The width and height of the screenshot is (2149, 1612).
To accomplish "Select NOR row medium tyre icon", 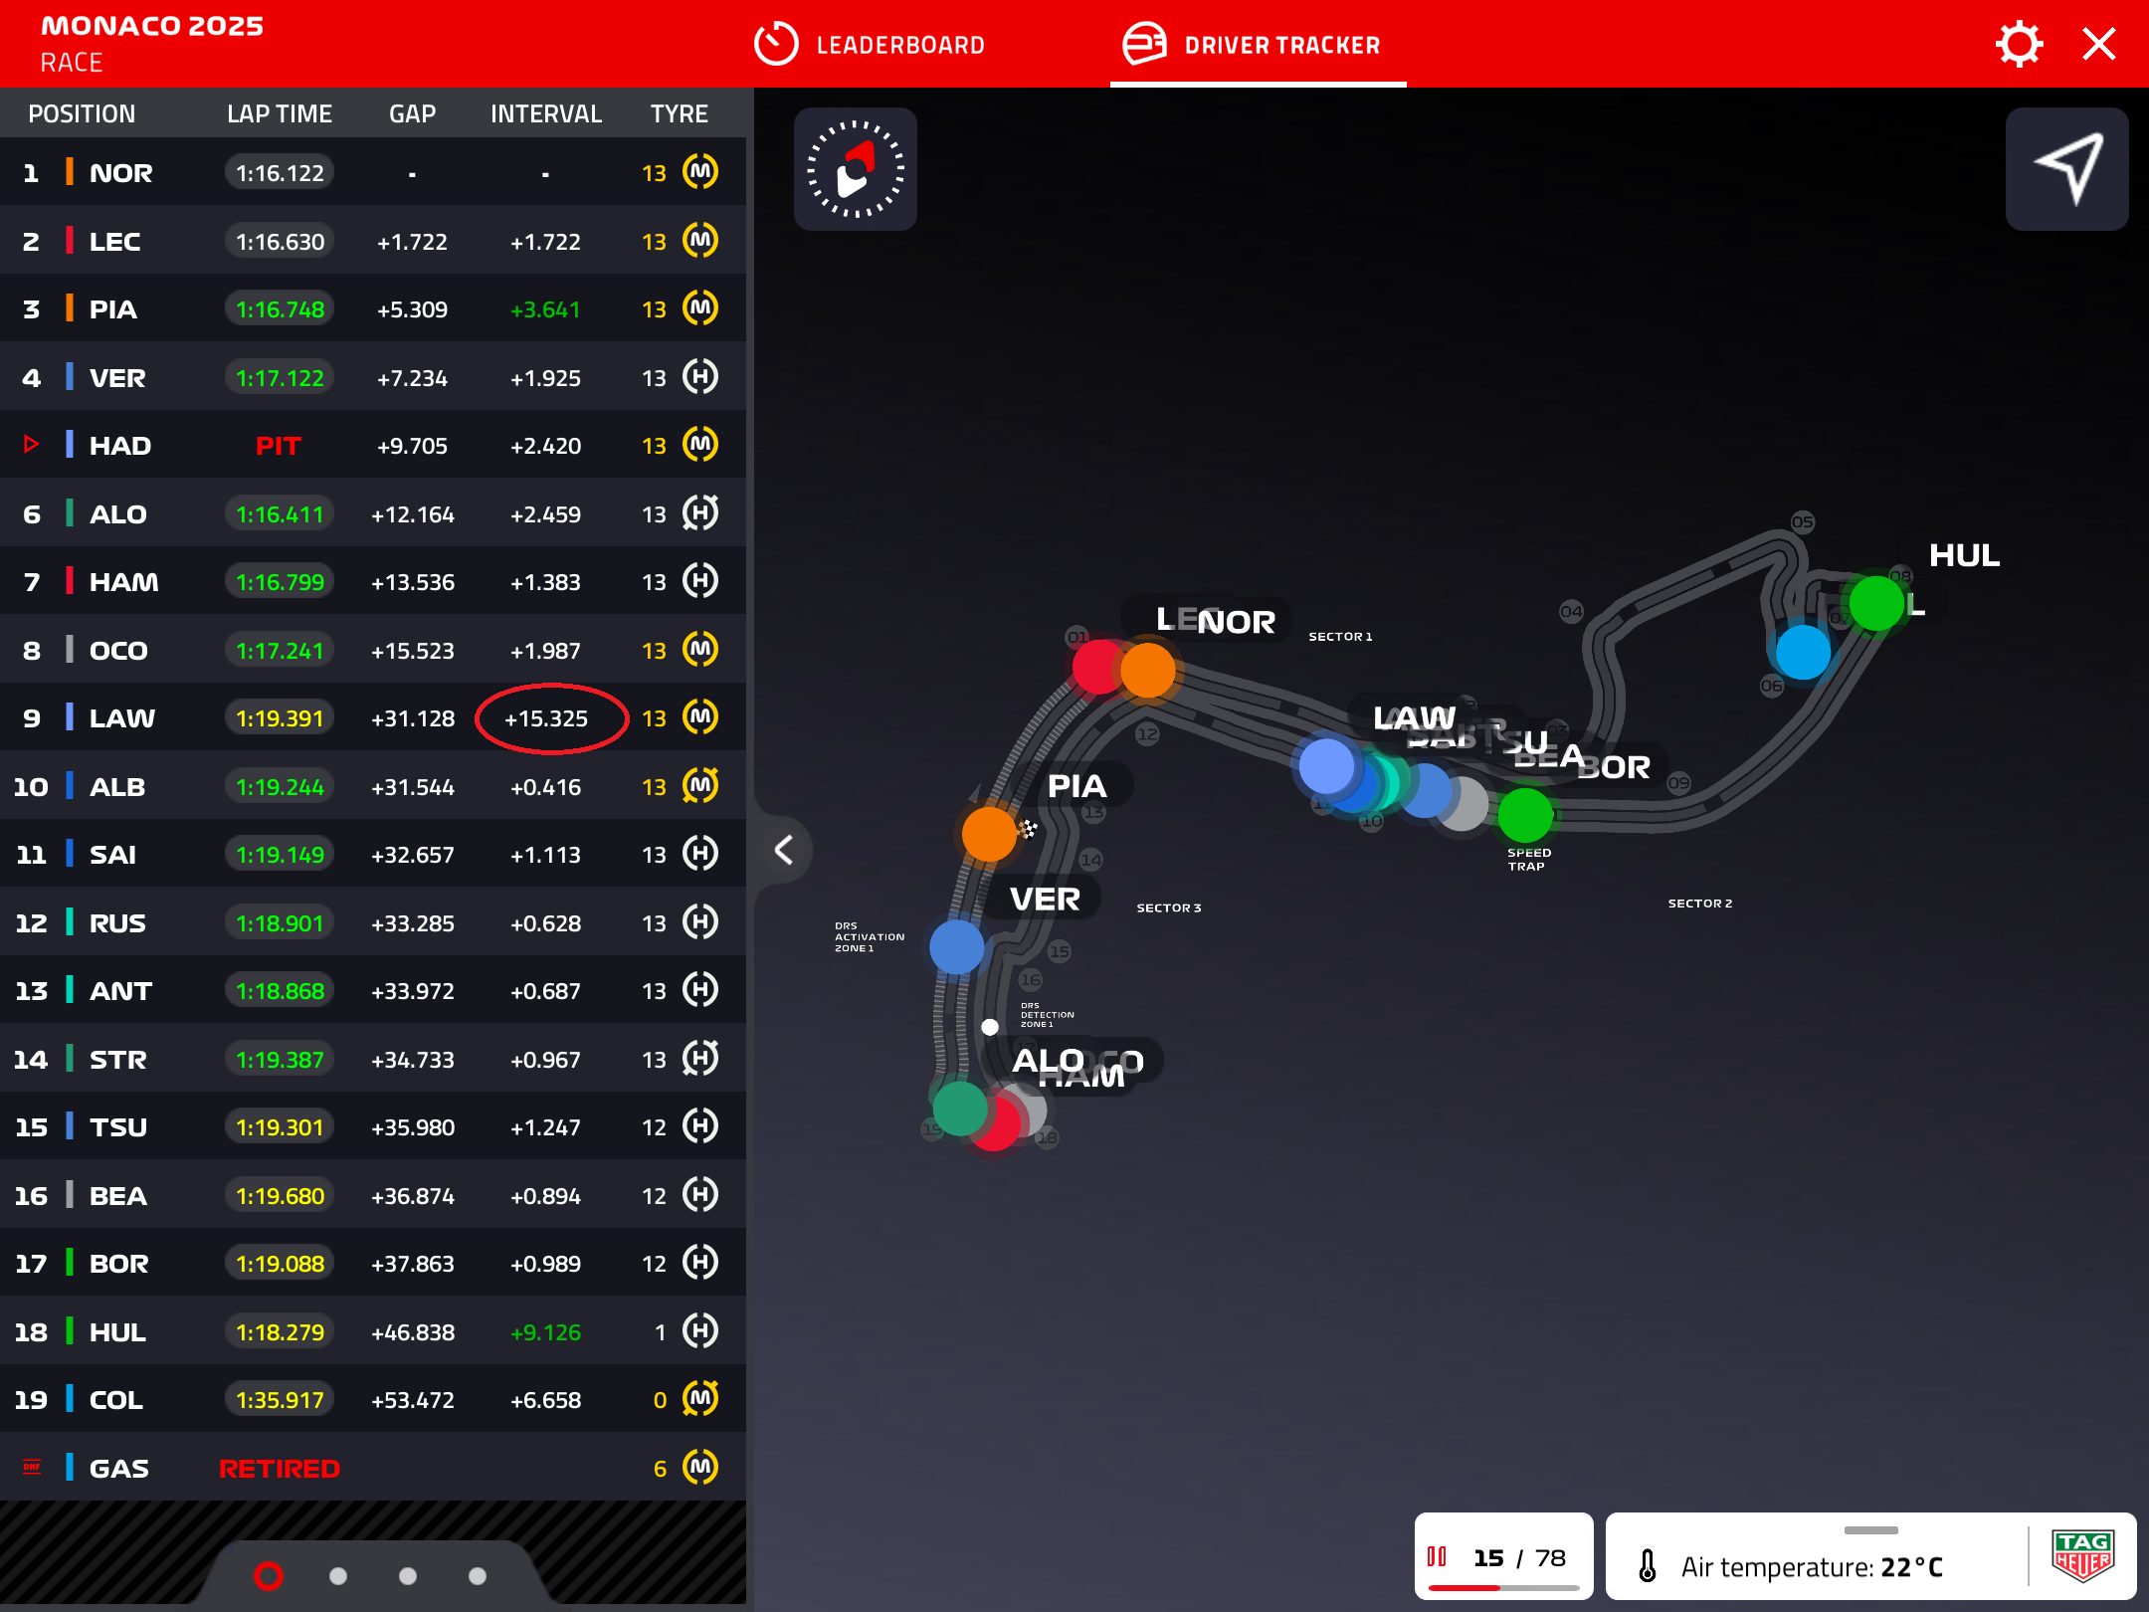I will click(x=700, y=172).
